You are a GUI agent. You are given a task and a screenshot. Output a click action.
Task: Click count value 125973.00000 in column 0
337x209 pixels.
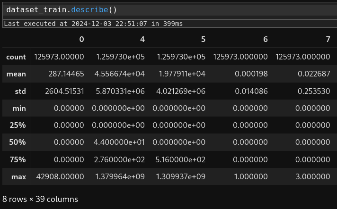click(59, 57)
